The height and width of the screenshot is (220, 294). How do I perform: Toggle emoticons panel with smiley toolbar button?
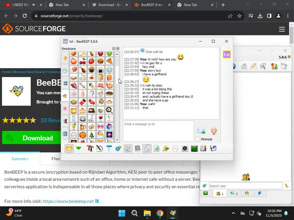(x=69, y=149)
